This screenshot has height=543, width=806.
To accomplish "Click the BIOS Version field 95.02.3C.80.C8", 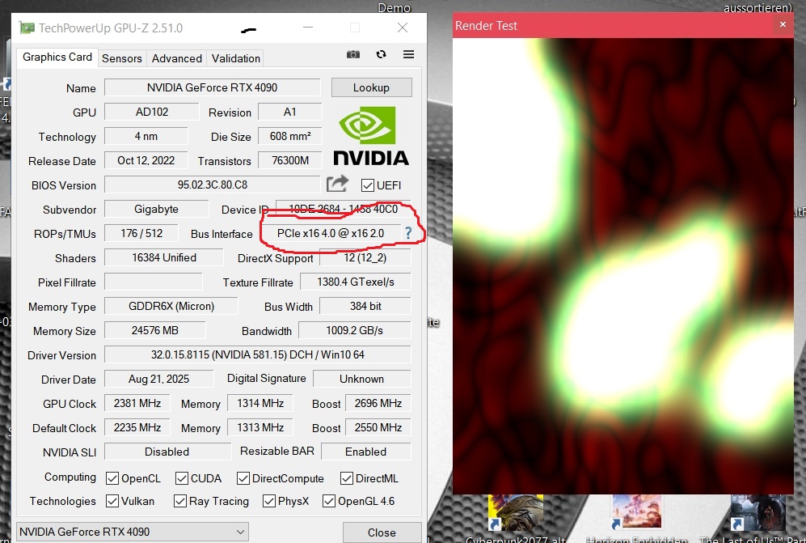I will 213,185.
